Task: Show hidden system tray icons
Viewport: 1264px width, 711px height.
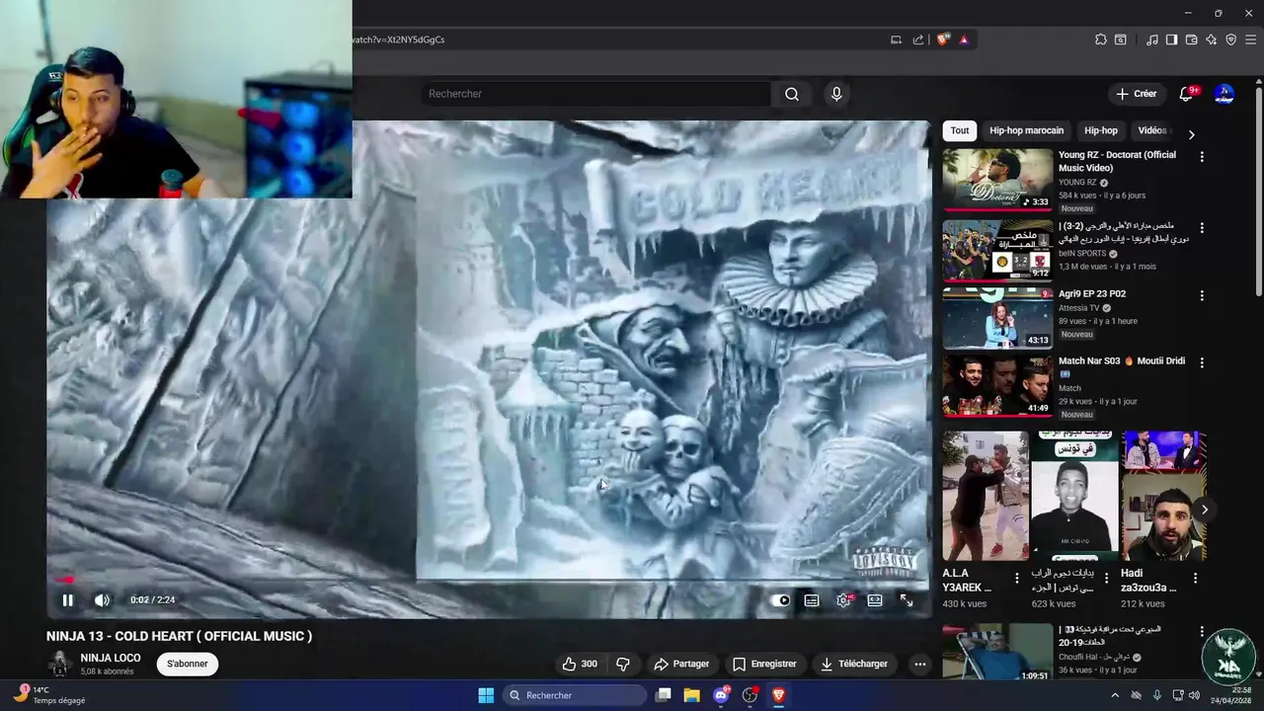Action: 1115,695
